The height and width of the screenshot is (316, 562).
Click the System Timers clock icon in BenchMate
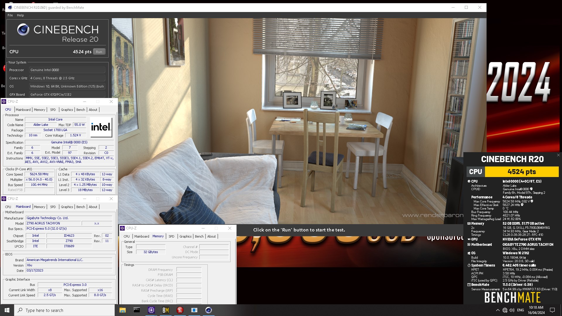pos(469,266)
